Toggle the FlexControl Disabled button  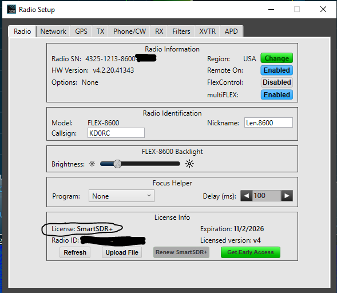pyautogui.click(x=276, y=82)
